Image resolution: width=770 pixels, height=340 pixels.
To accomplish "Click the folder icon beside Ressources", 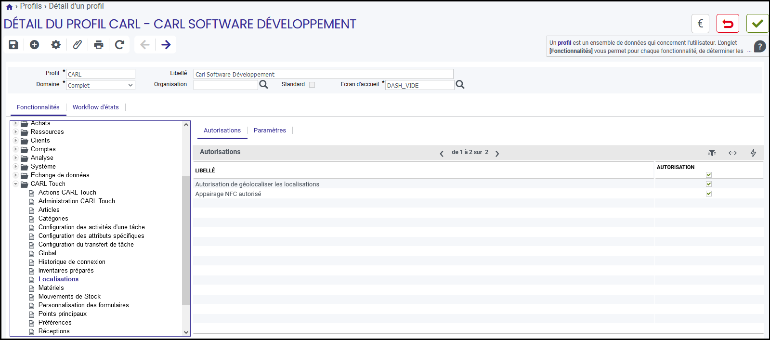I will pos(24,132).
